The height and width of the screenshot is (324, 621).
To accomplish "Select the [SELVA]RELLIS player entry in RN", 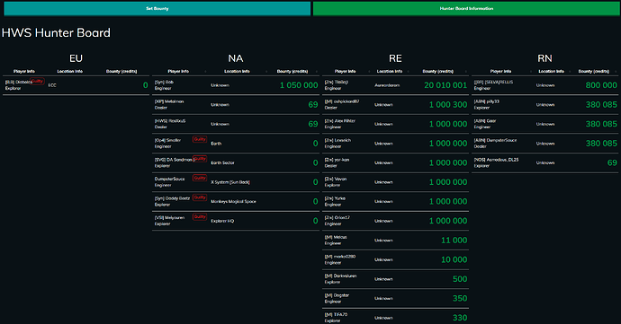I will click(493, 85).
